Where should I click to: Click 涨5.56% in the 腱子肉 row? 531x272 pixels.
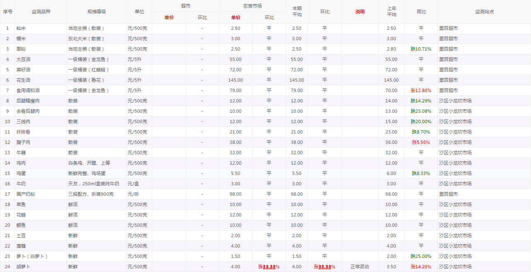pyautogui.click(x=421, y=142)
